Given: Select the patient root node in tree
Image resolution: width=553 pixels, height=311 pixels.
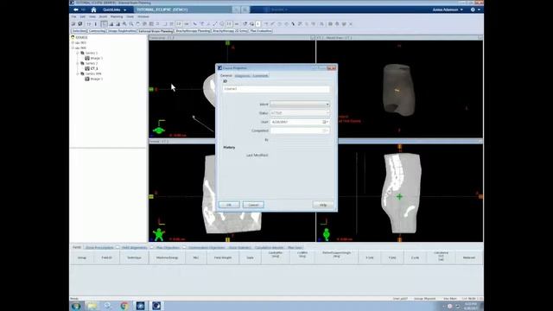Looking at the screenshot, I should click(x=81, y=37).
